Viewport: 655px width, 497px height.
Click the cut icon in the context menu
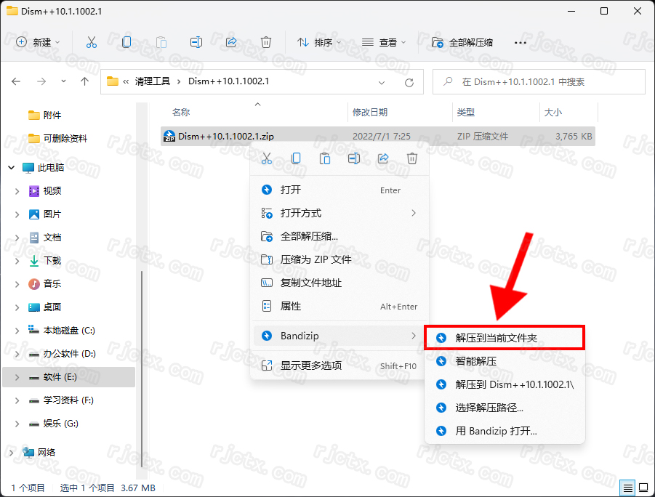coord(266,158)
